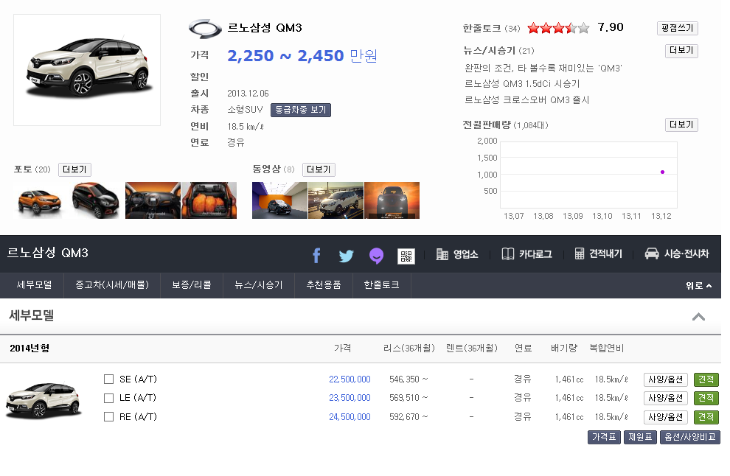The image size is (730, 476).
Task: Select the 추천용품 tab
Action: pos(323,285)
